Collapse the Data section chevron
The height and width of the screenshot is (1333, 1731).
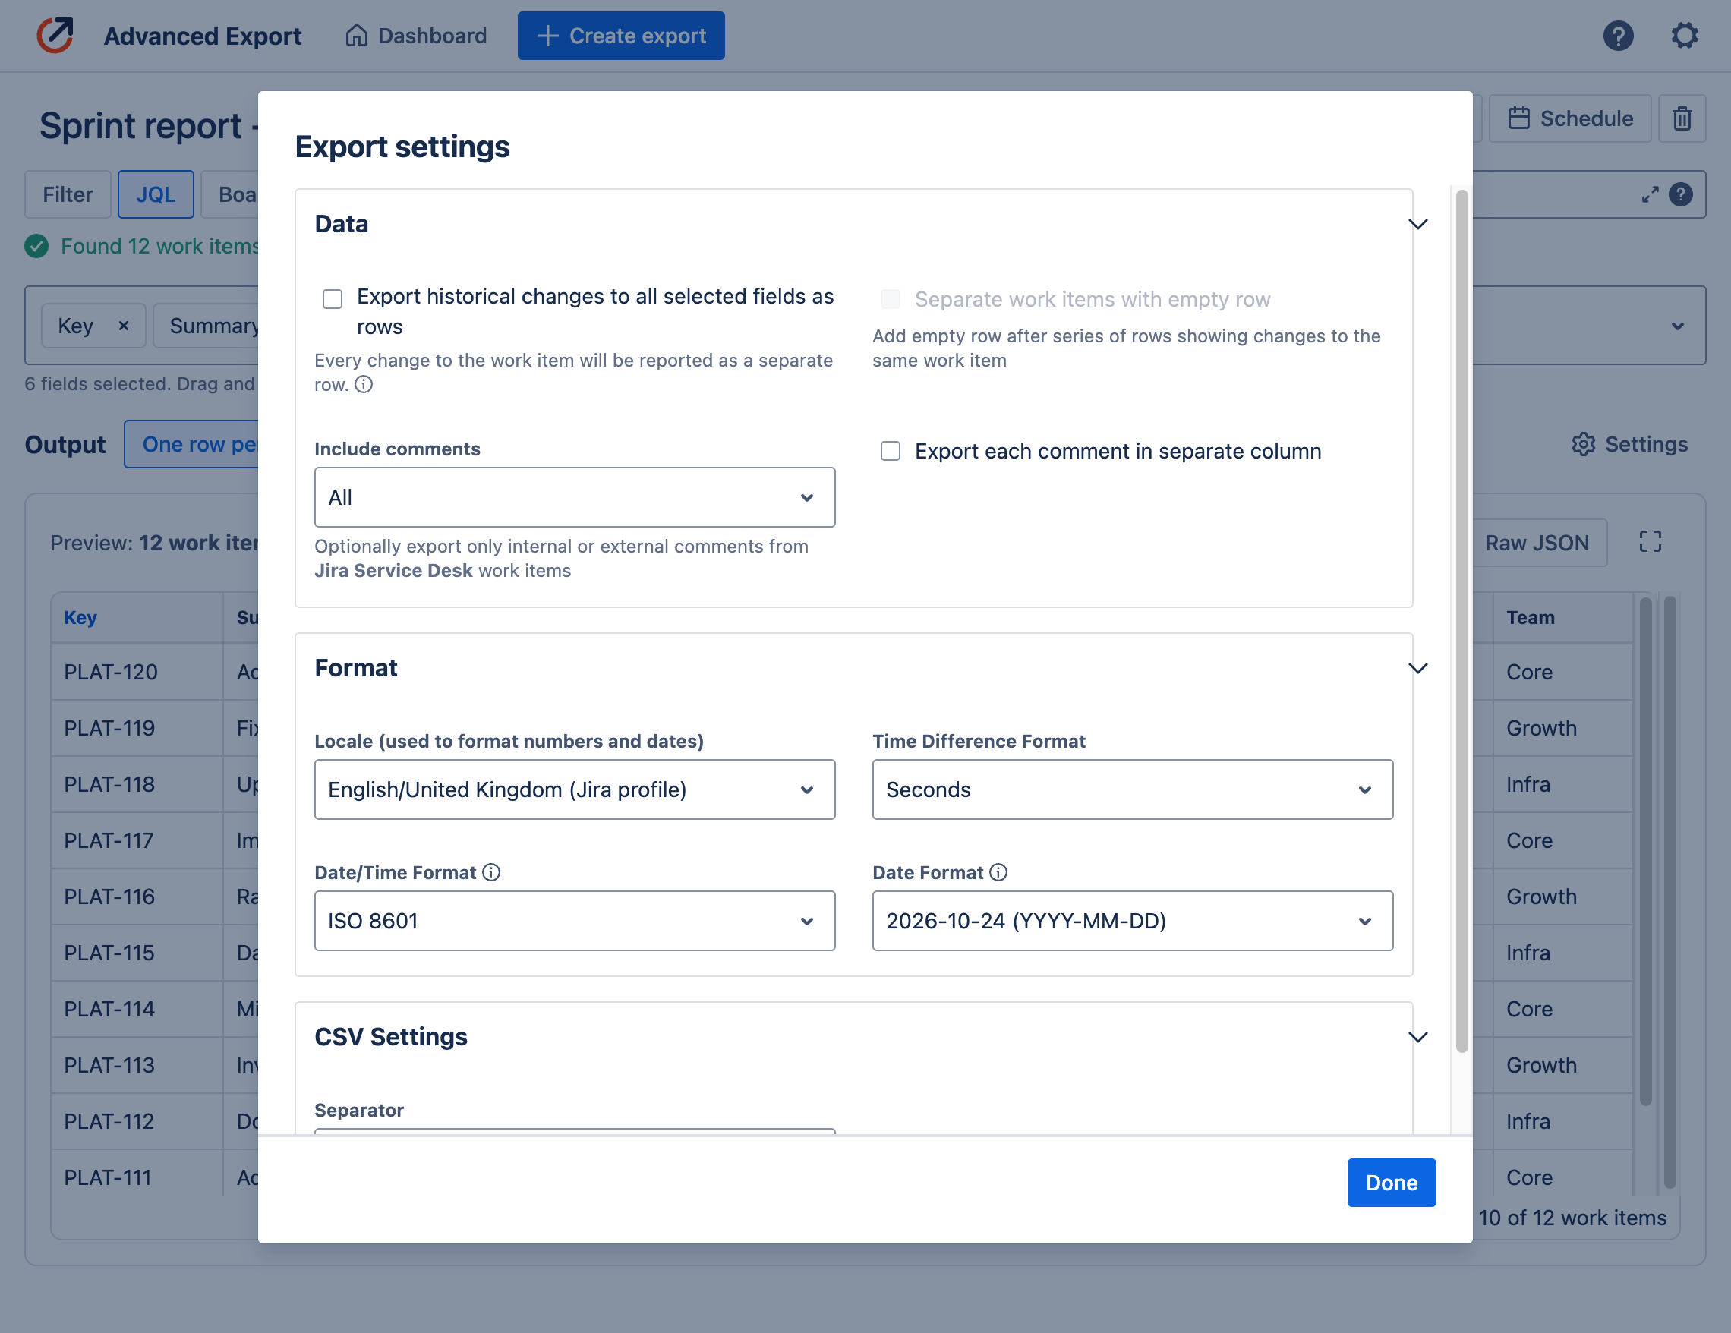[1418, 224]
